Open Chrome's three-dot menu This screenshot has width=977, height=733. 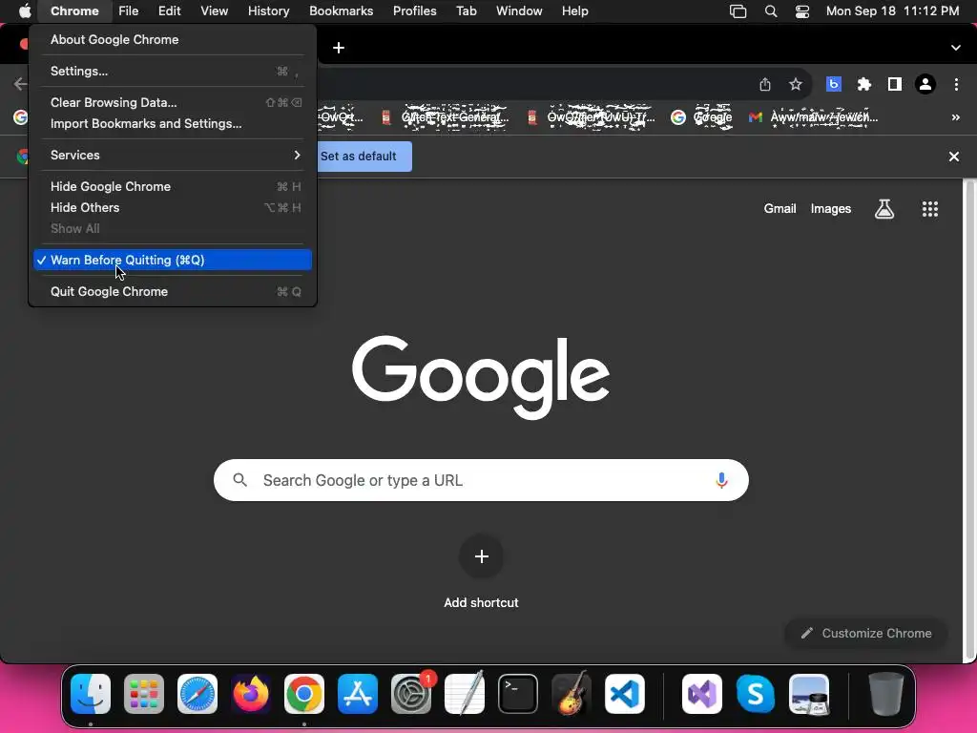click(956, 84)
